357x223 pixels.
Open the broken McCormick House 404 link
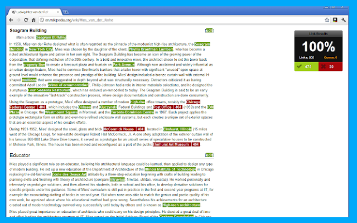pyautogui.click(x=124, y=129)
